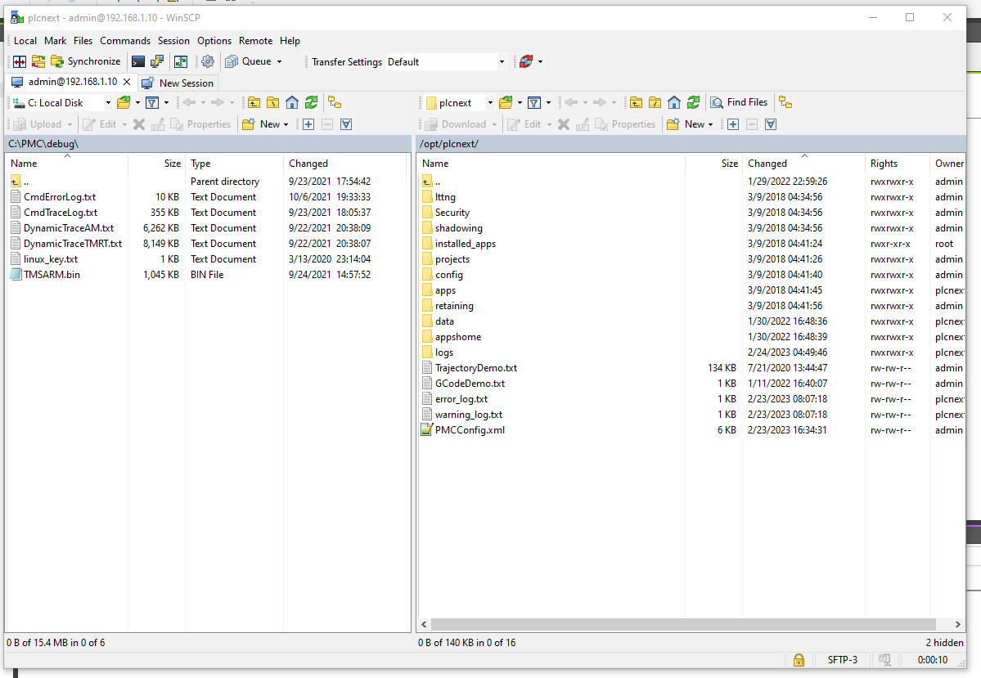Click the remote selection invert icon
Image resolution: width=981 pixels, height=678 pixels.
[x=771, y=123]
